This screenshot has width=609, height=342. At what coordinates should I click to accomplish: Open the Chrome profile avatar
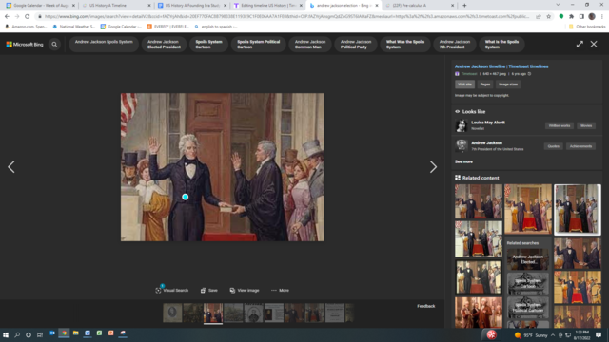(x=592, y=16)
